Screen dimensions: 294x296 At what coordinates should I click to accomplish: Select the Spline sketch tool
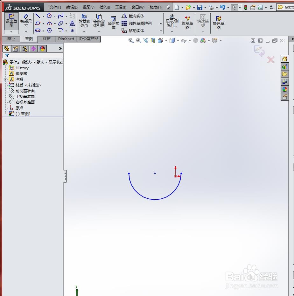pos(61,16)
